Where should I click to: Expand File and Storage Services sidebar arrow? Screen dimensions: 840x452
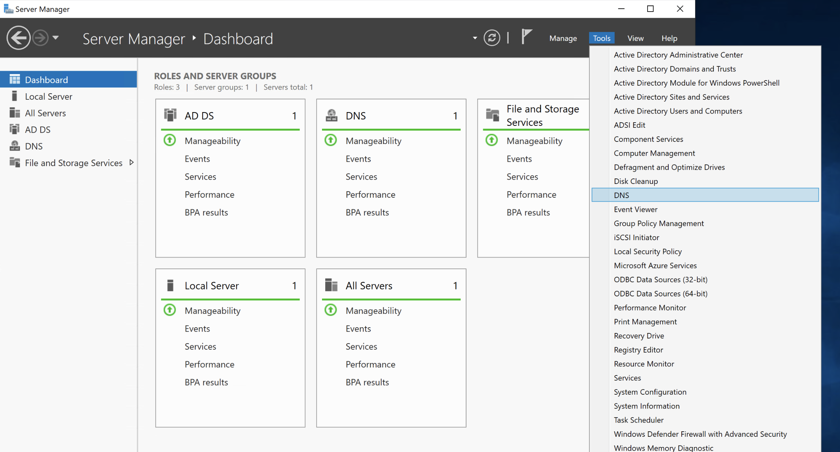point(131,163)
